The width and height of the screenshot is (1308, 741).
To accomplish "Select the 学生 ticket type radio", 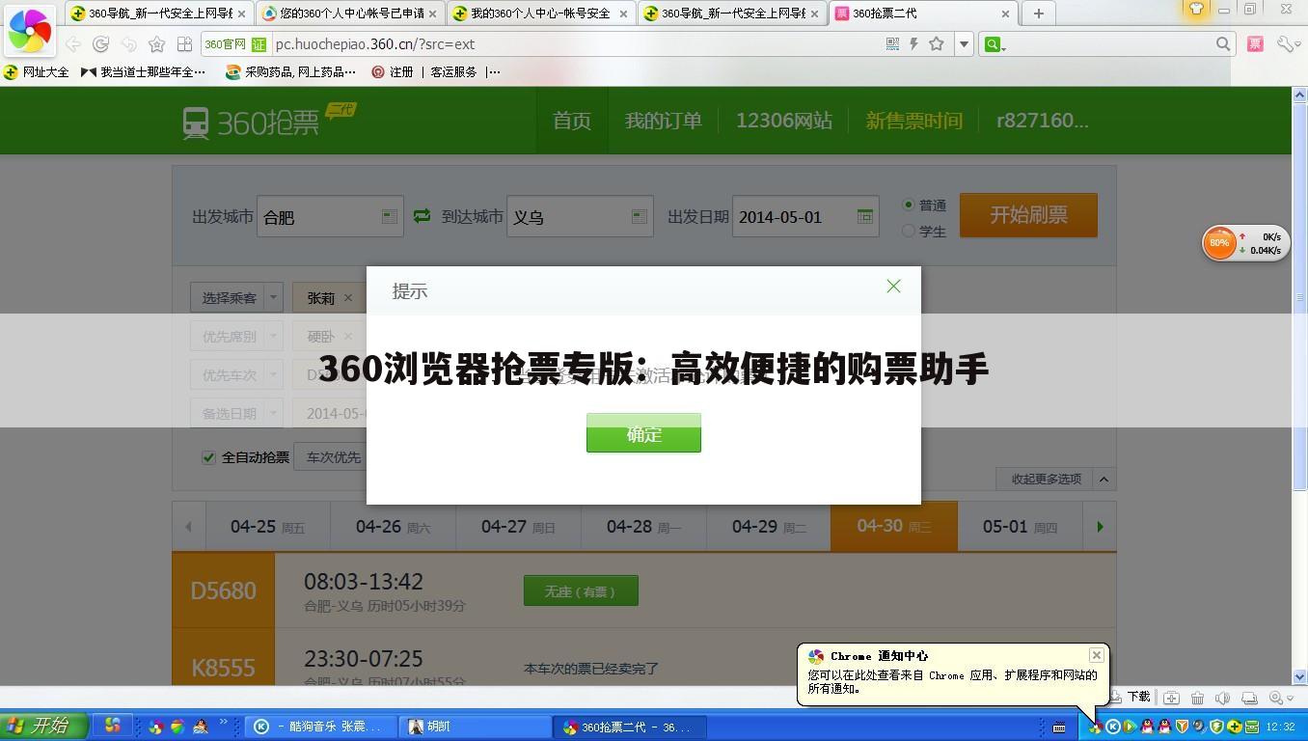I will coord(908,231).
